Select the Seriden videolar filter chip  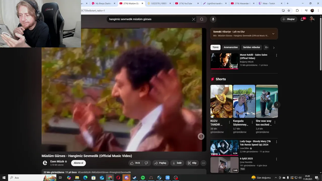tap(252, 47)
